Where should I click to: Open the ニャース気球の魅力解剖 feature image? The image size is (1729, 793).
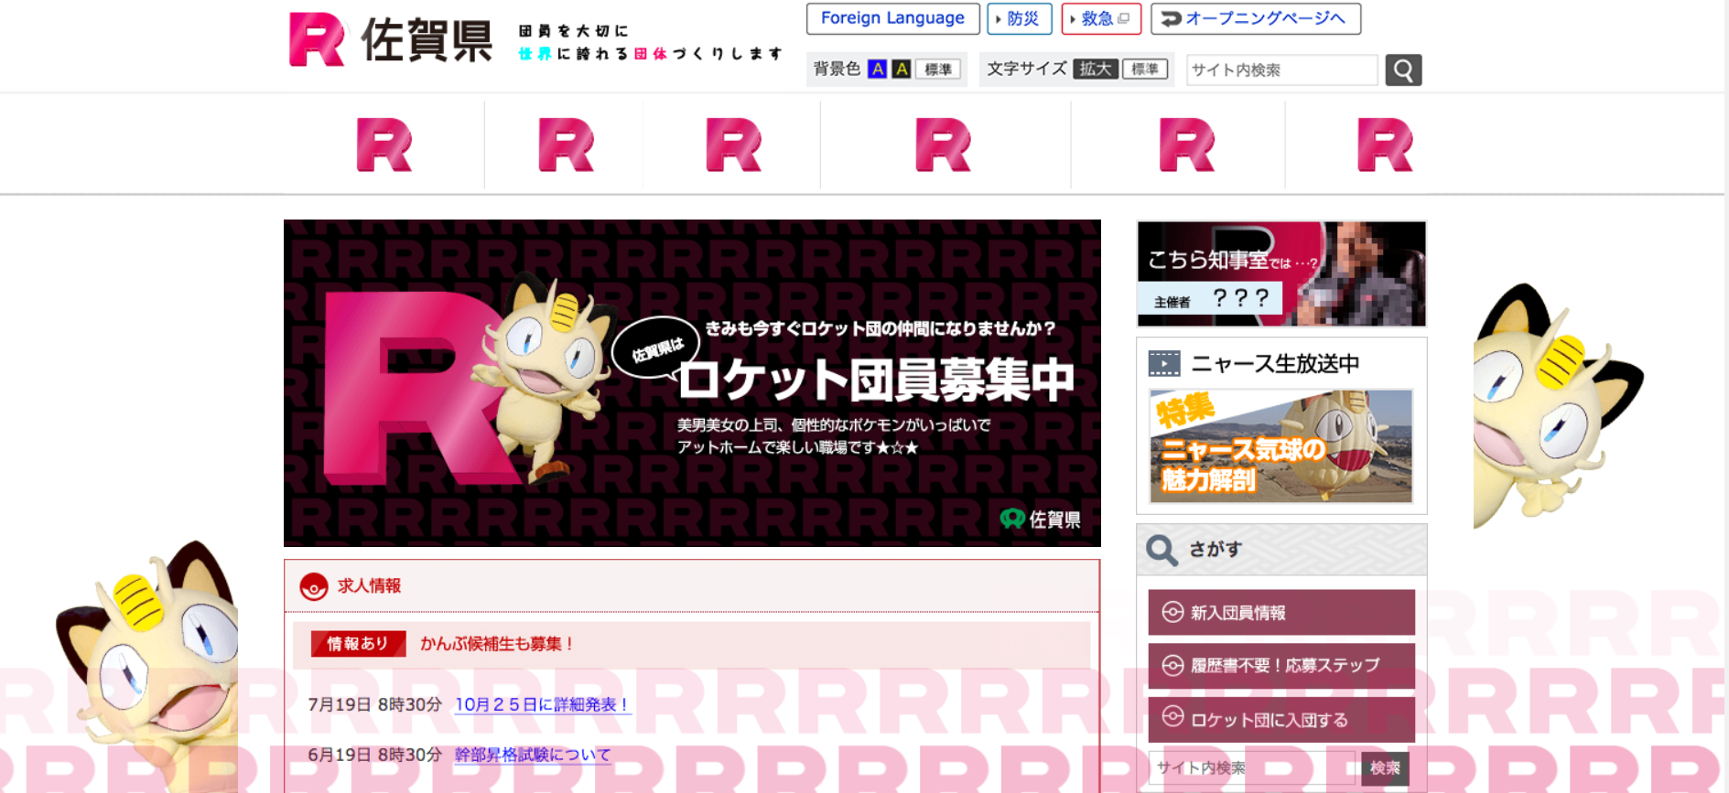pos(1281,446)
